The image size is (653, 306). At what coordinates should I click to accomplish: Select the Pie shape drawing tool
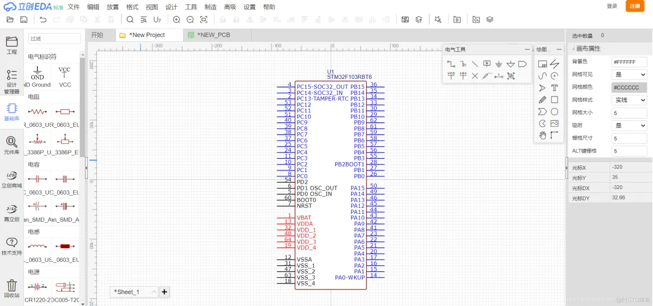coord(542,124)
